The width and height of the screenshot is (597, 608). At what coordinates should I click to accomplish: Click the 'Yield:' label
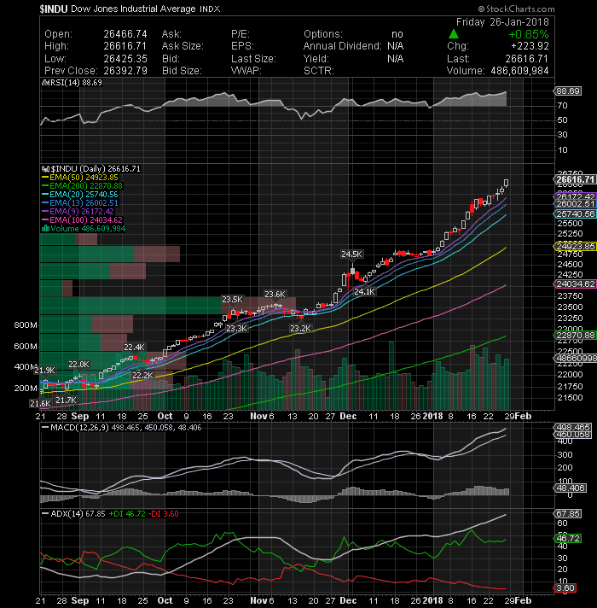point(316,59)
